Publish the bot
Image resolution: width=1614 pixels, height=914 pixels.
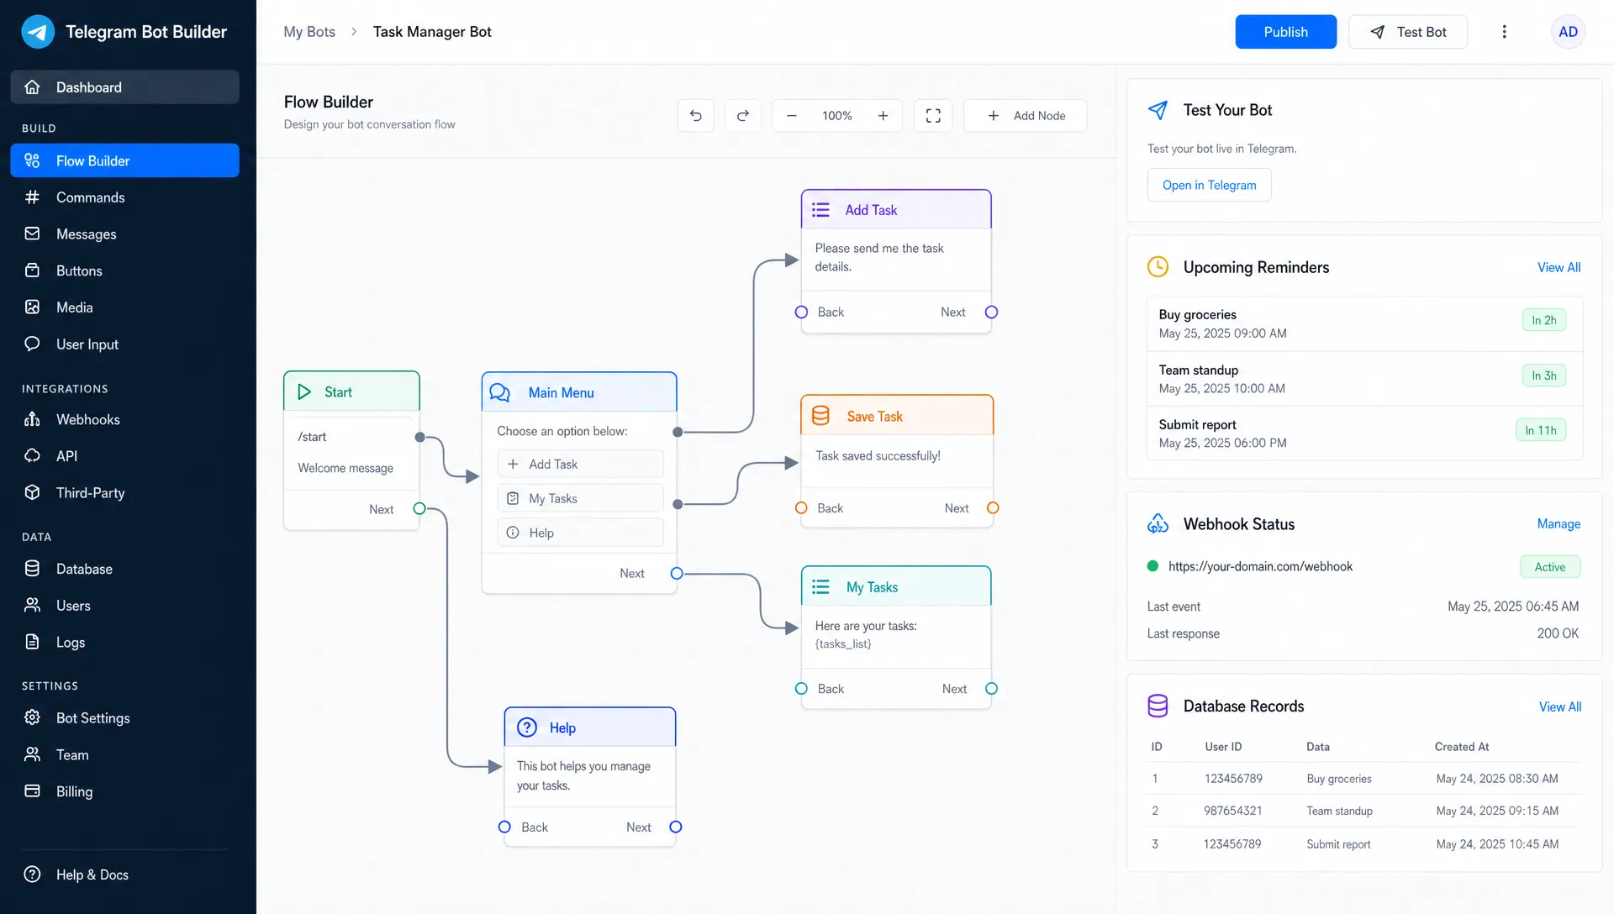1285,32
